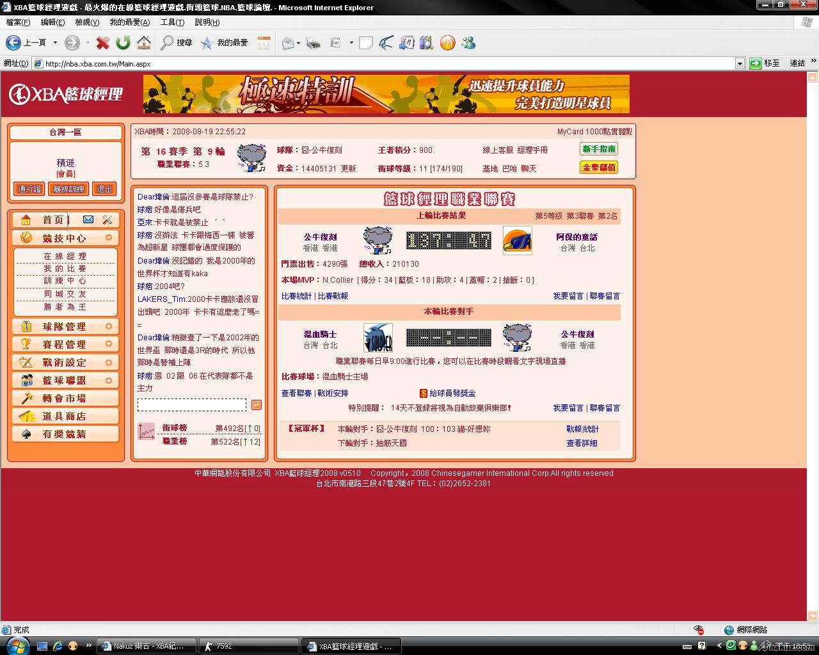Open the 工具 menu in menu bar

171,22
